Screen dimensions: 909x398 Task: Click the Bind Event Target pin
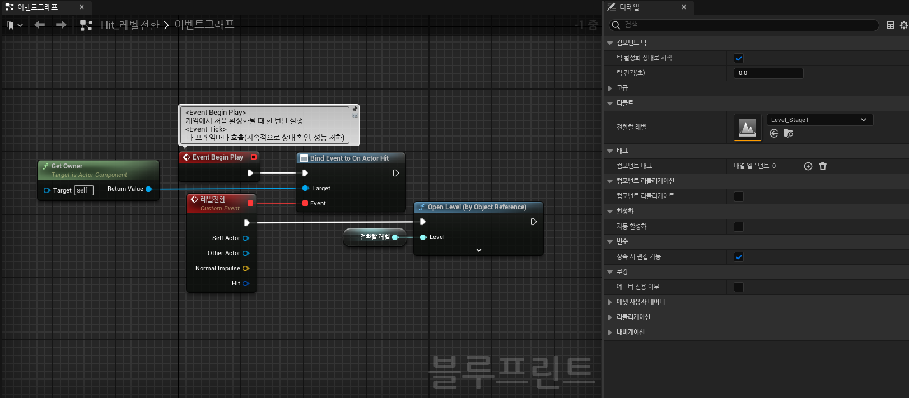tap(305, 188)
